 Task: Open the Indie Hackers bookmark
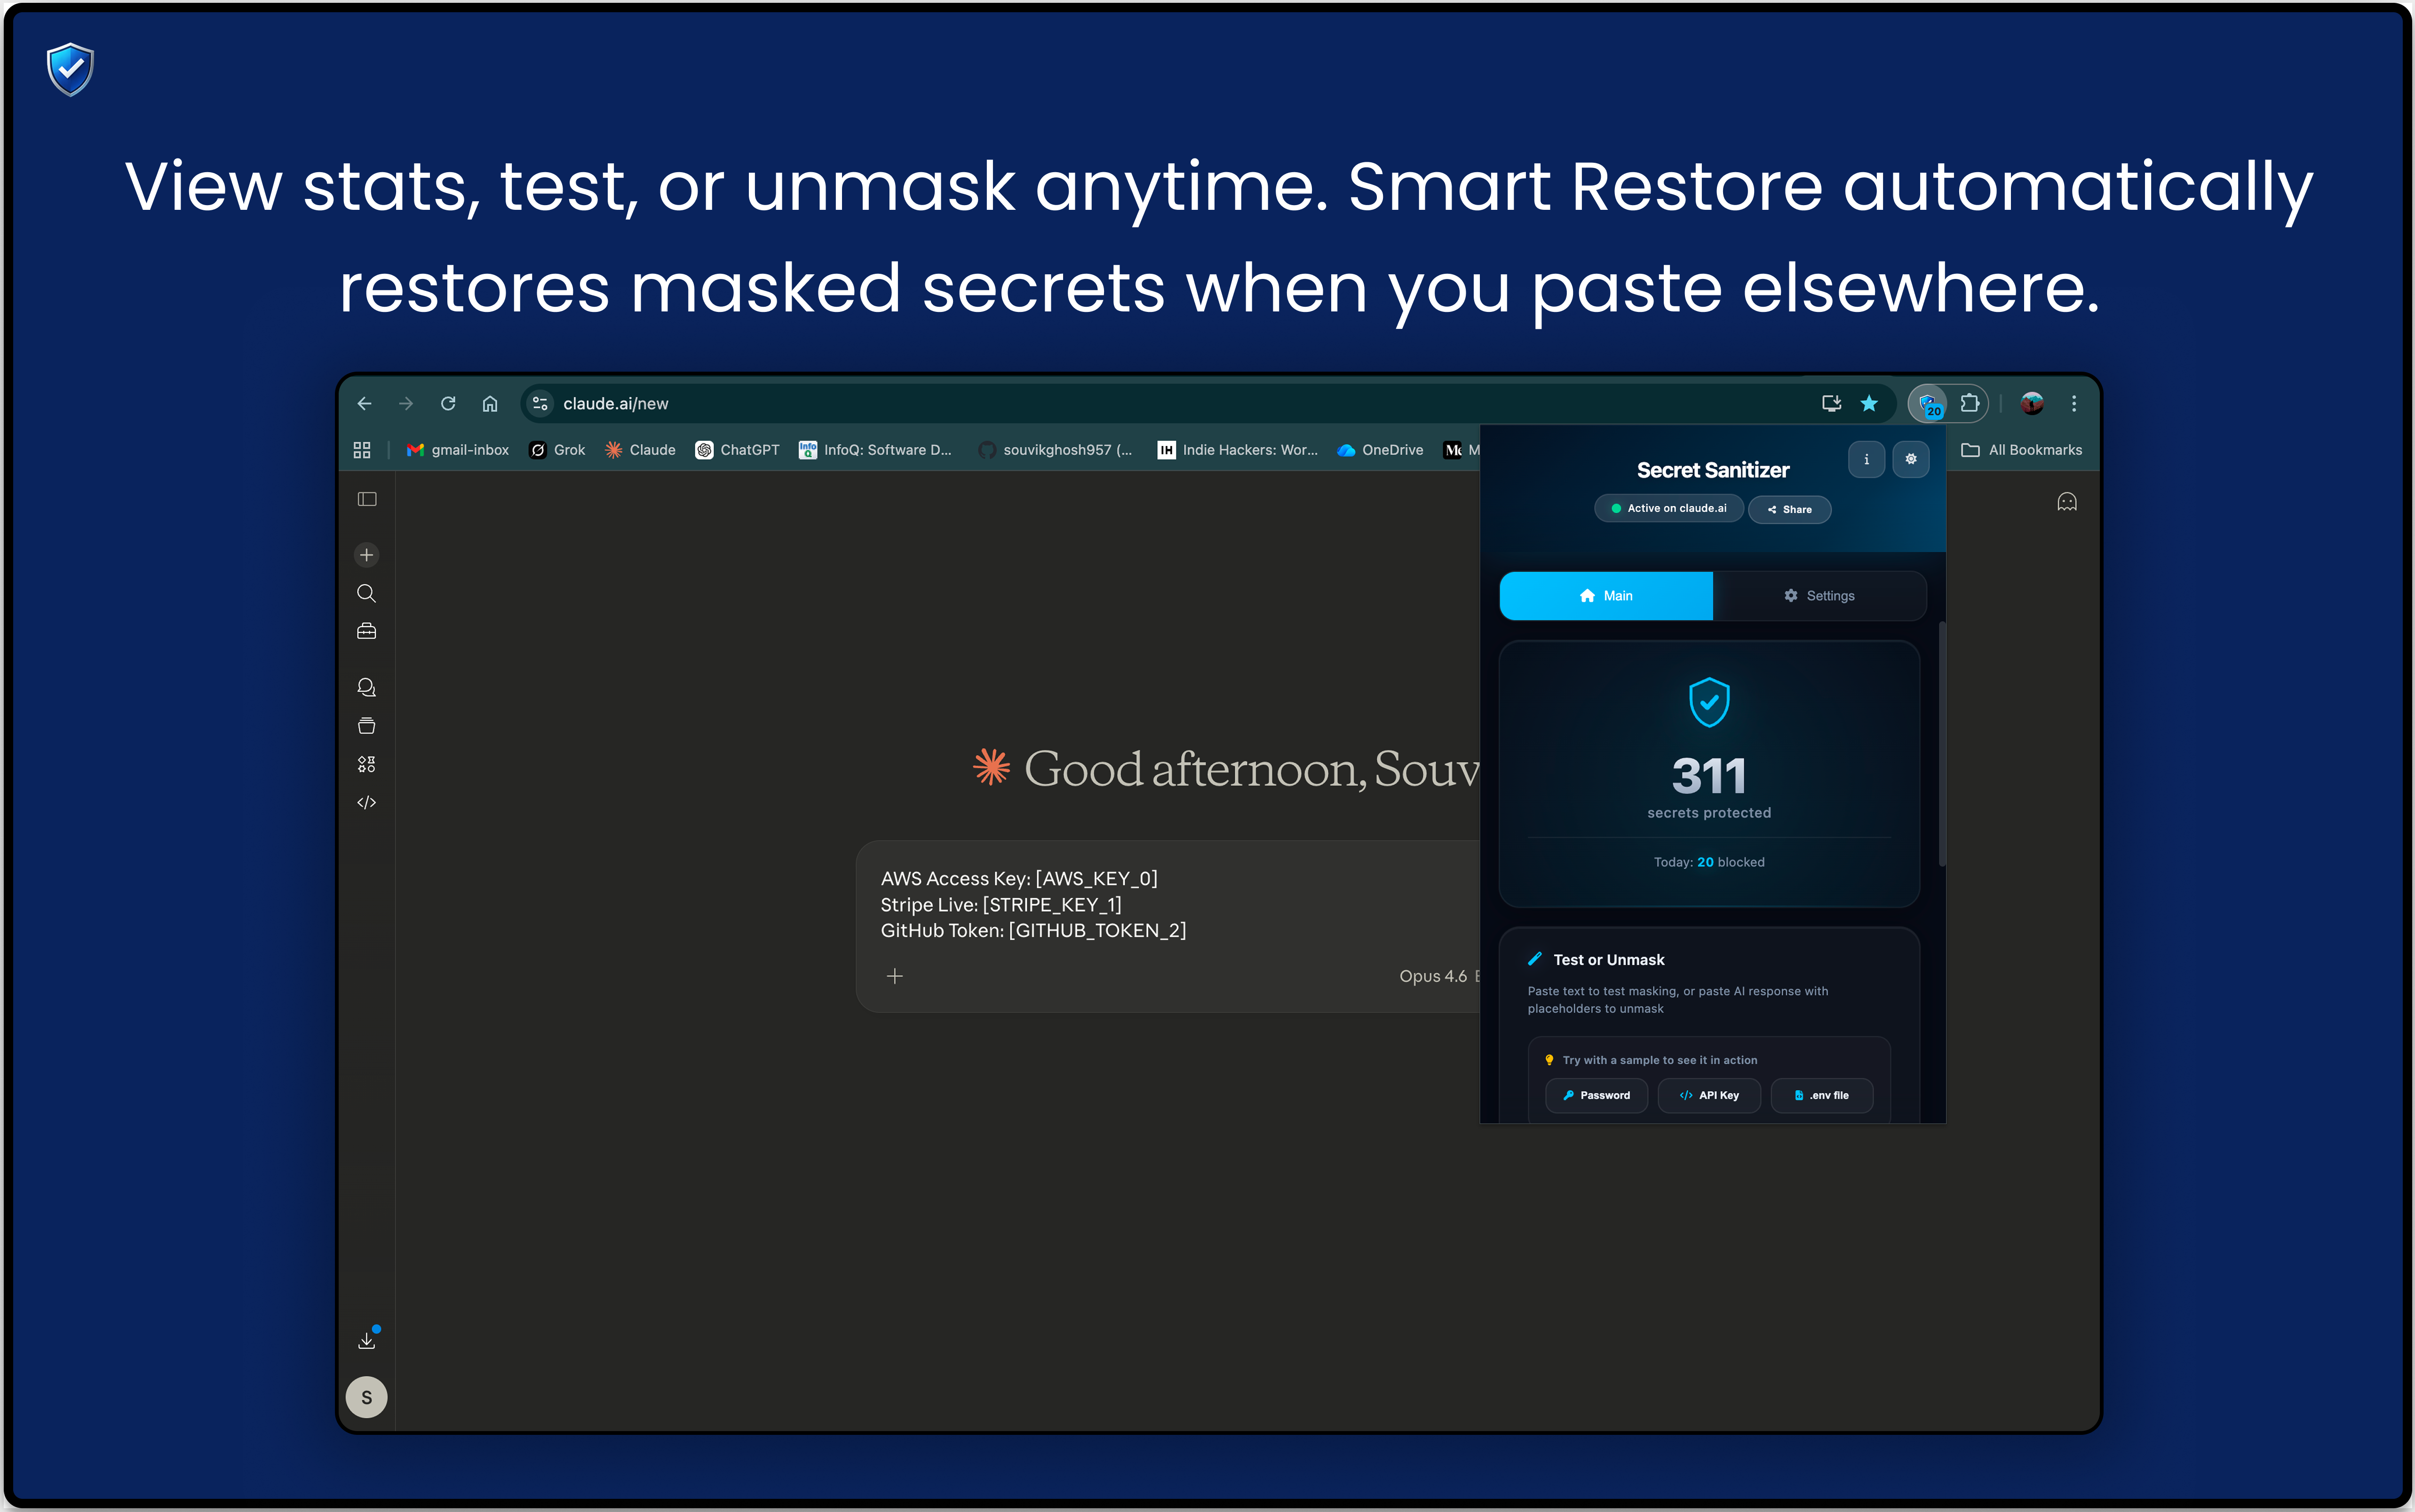1238,450
